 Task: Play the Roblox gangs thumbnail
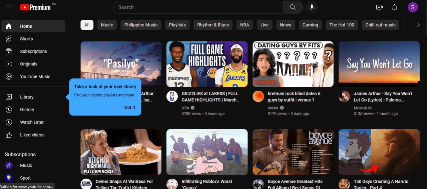tap(207, 152)
